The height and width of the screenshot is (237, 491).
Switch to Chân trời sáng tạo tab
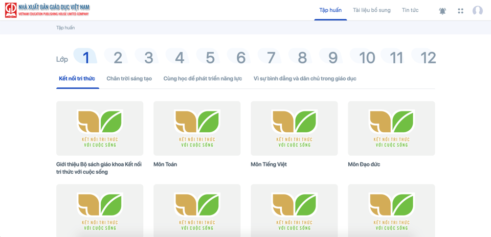(x=129, y=79)
